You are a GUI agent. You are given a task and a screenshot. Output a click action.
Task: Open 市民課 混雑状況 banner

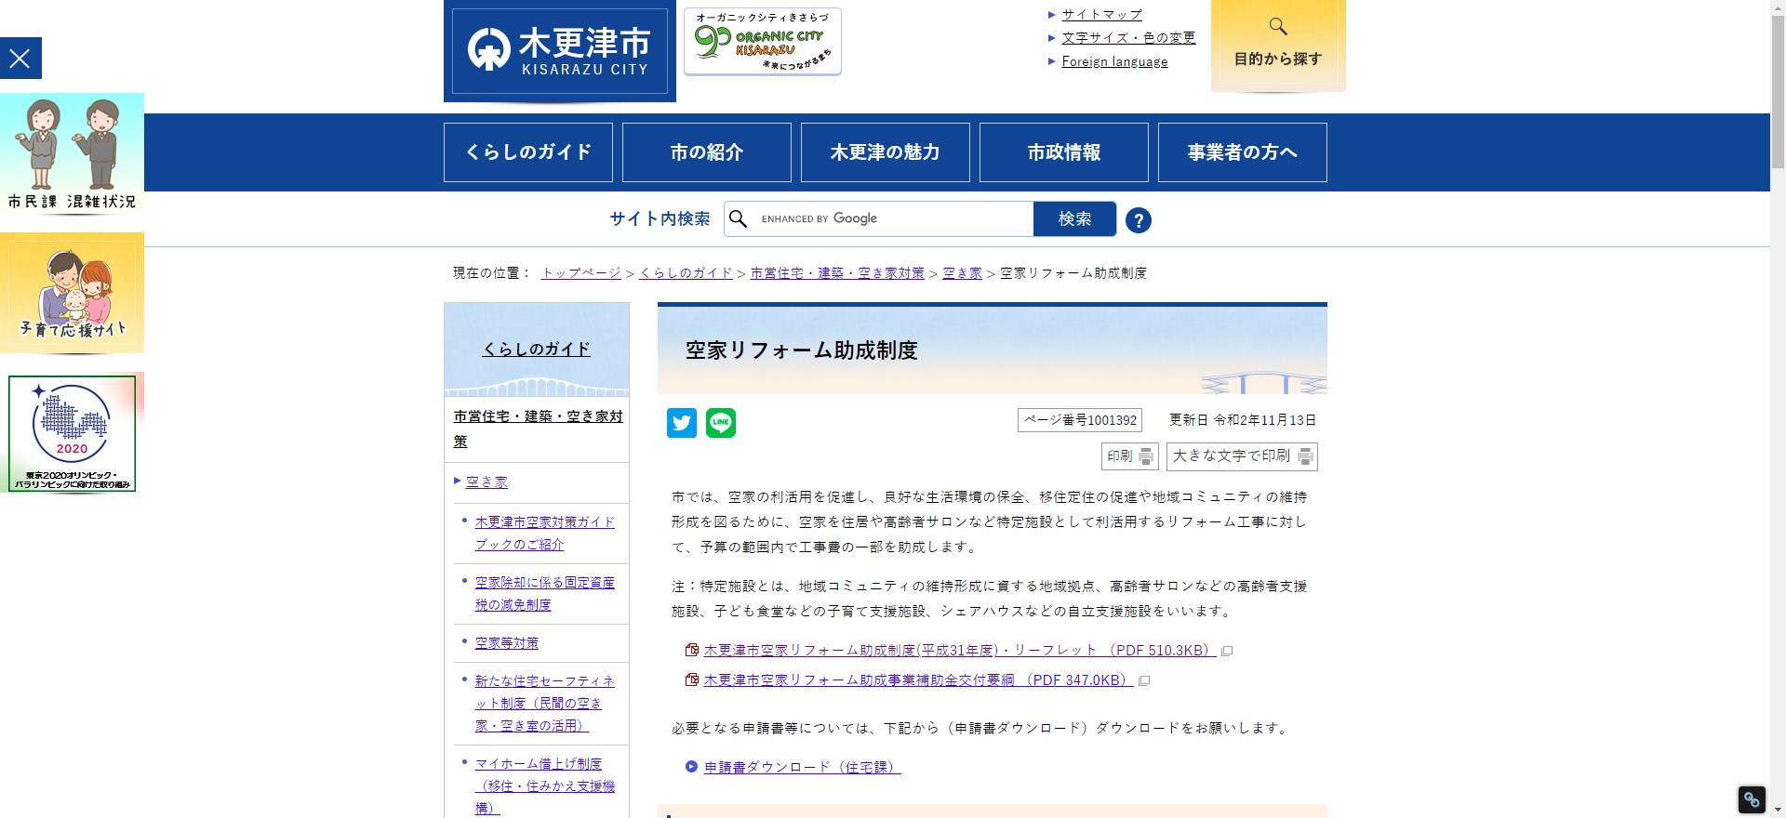[72, 153]
